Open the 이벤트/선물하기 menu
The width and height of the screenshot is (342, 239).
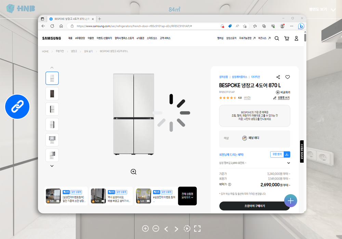point(104,38)
